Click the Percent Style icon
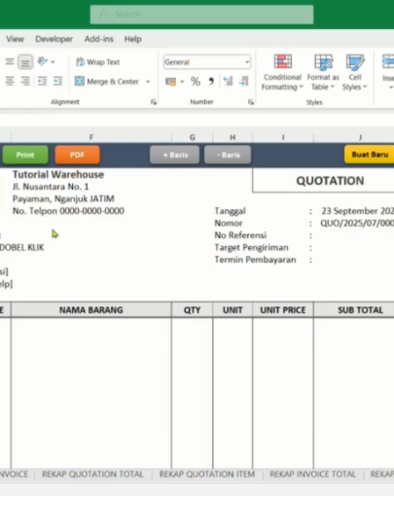The image size is (394, 525). click(196, 82)
